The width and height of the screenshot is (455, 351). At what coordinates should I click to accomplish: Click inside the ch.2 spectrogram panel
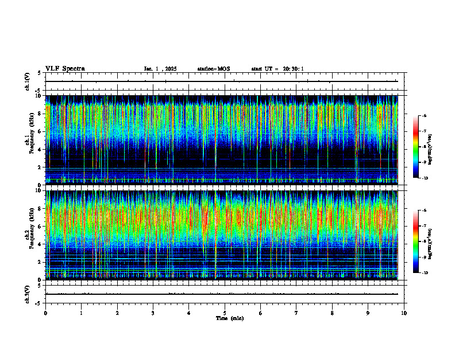click(x=221, y=235)
